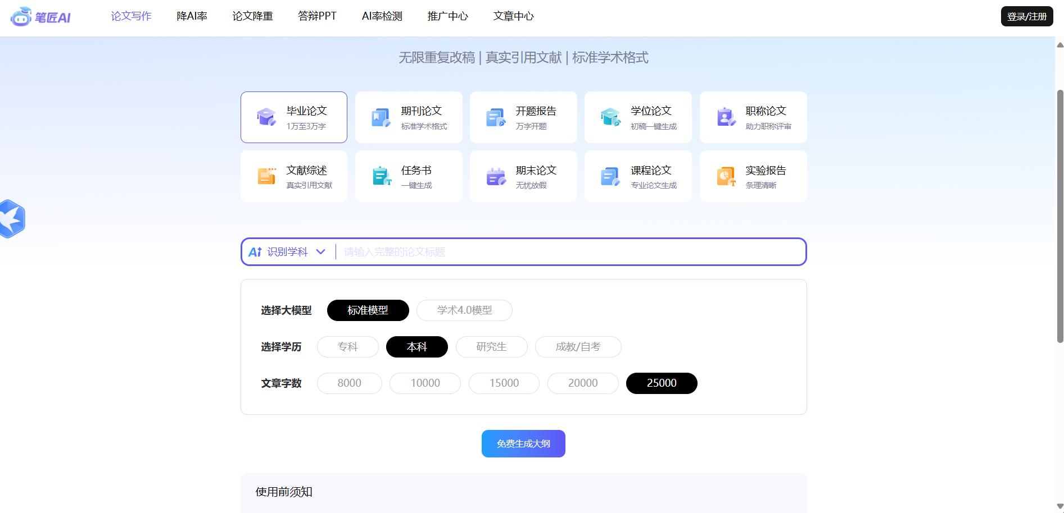
Task: Click the orange 文献综述 icon
Action: click(x=266, y=176)
